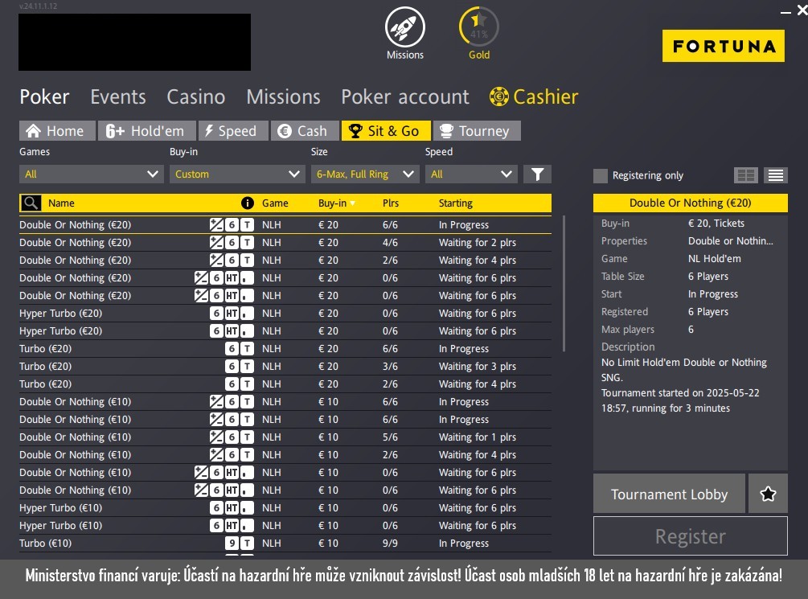Expand the Speed dropdown set to All

[x=471, y=174]
